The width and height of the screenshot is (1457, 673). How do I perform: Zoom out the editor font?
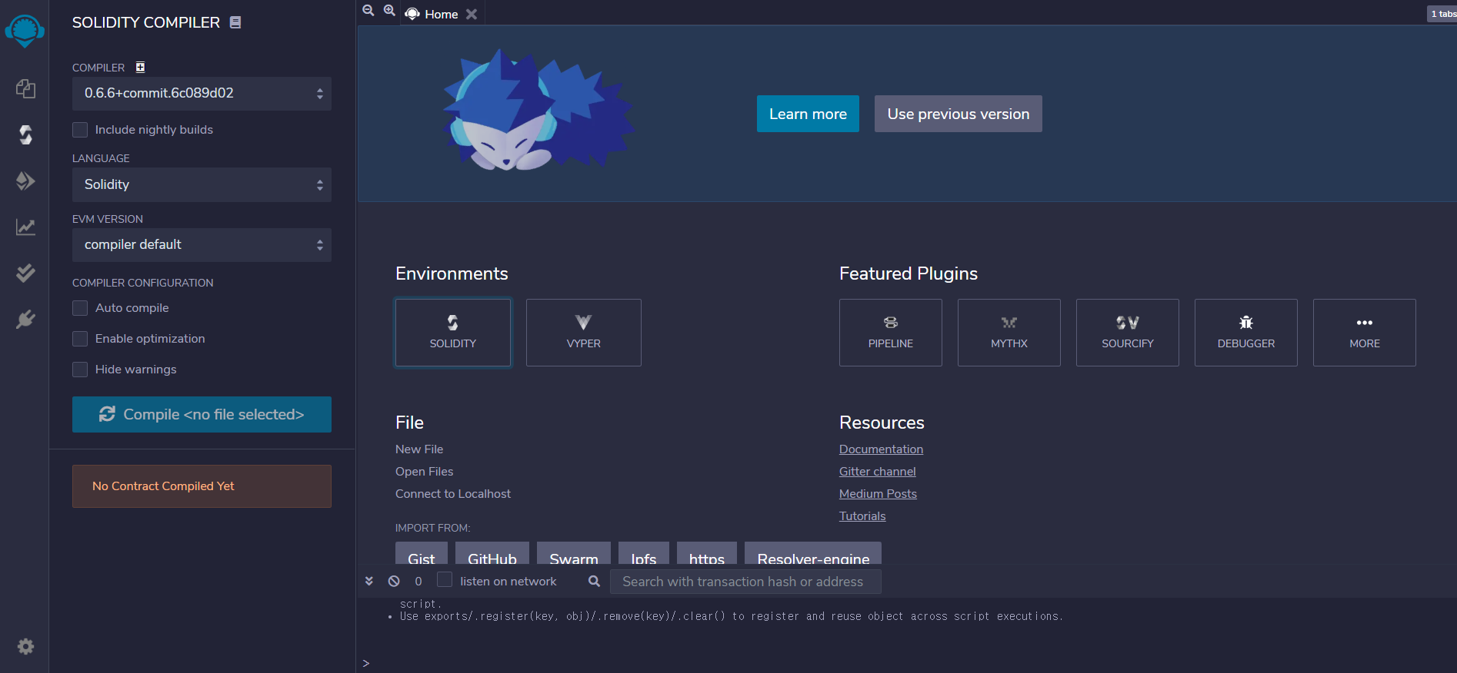pyautogui.click(x=368, y=11)
